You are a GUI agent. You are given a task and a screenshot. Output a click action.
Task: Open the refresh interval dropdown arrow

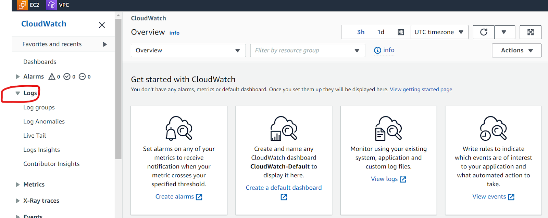(x=504, y=32)
